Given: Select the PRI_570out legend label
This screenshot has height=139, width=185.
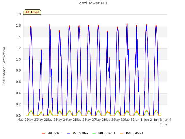Looking at the screenshot, I should (134, 133).
